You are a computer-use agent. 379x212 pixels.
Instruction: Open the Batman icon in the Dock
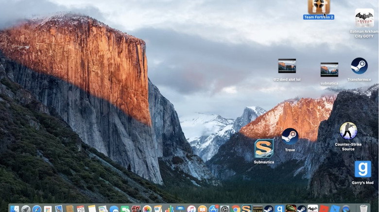tap(313, 209)
